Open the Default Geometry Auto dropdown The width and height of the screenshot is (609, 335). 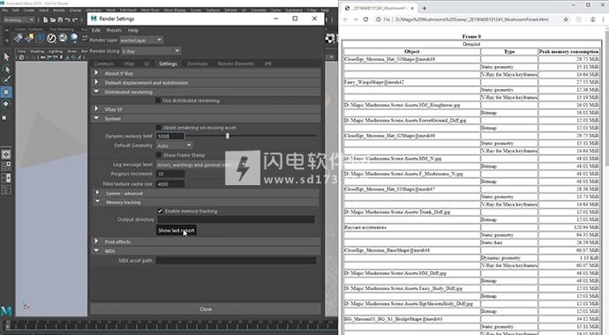(x=174, y=145)
